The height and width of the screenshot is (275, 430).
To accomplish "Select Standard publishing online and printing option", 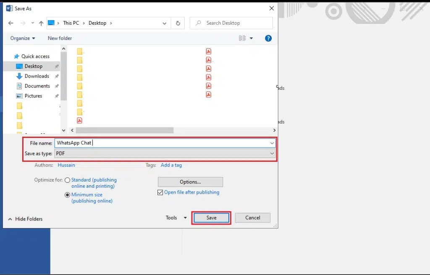I will coord(67,180).
